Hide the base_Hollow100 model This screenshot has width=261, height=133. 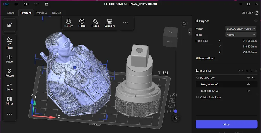point(248,91)
